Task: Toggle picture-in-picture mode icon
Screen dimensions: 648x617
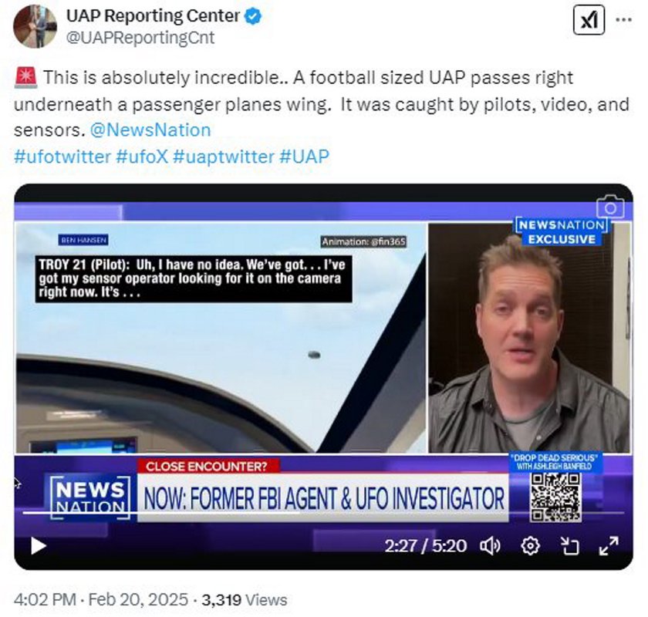Action: click(x=570, y=546)
